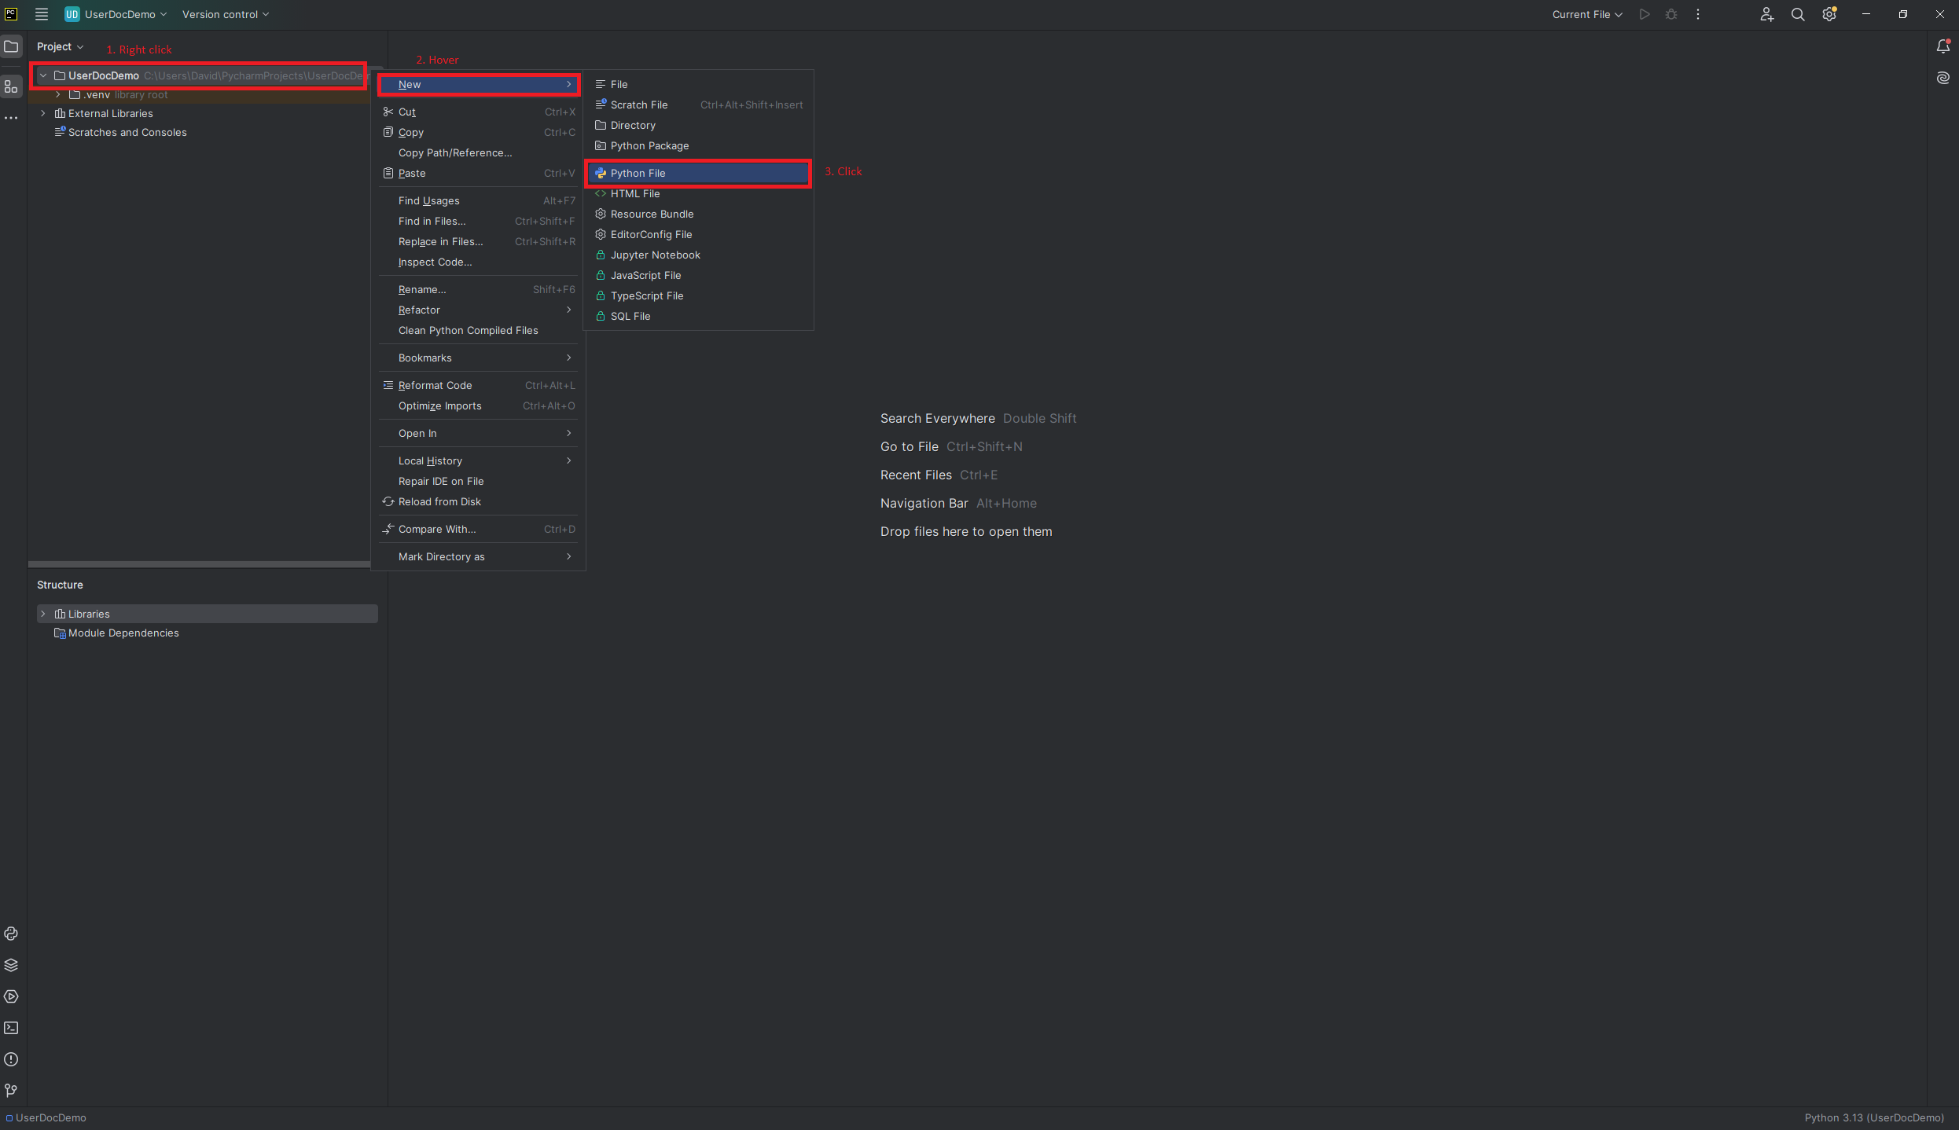Screen dimensions: 1959x1130
Task: Open the Python Console tool window icon
Action: click(11, 934)
